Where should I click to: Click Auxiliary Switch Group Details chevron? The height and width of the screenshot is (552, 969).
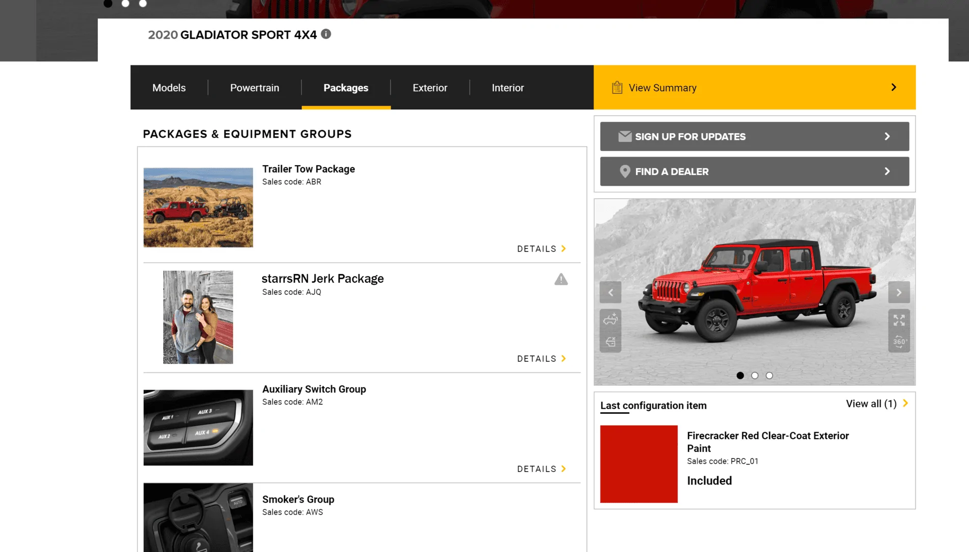point(564,468)
